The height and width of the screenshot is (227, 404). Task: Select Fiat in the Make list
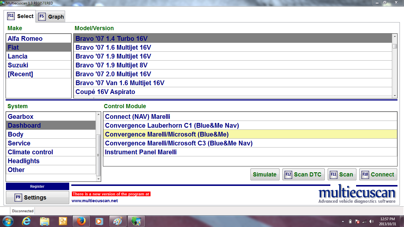[39, 47]
